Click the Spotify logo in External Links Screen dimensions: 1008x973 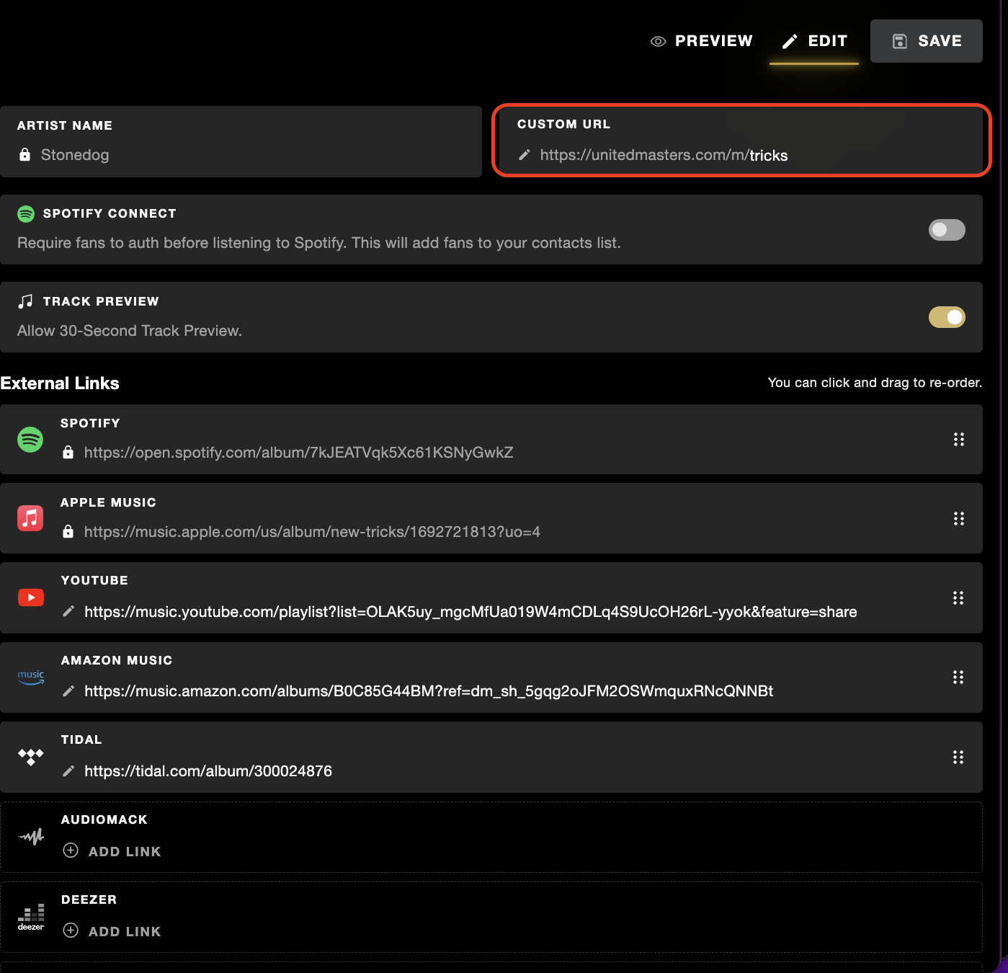[30, 440]
